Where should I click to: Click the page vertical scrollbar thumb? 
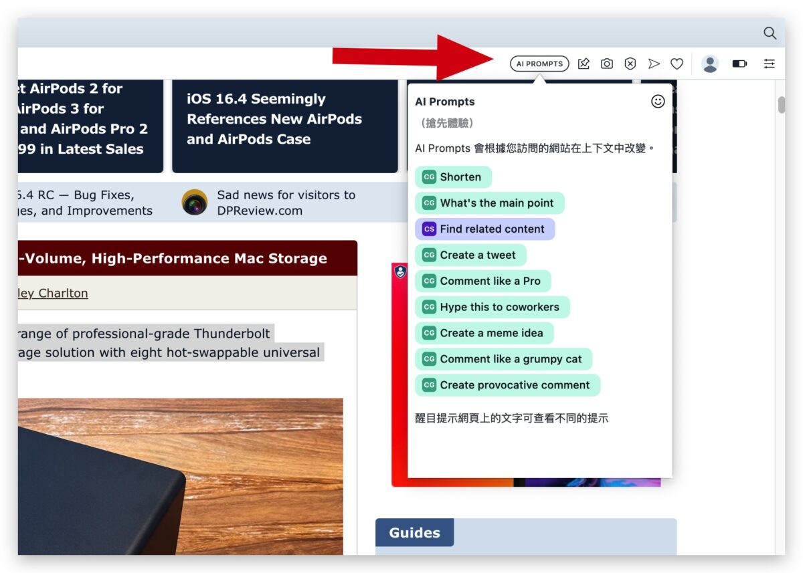coord(782,105)
